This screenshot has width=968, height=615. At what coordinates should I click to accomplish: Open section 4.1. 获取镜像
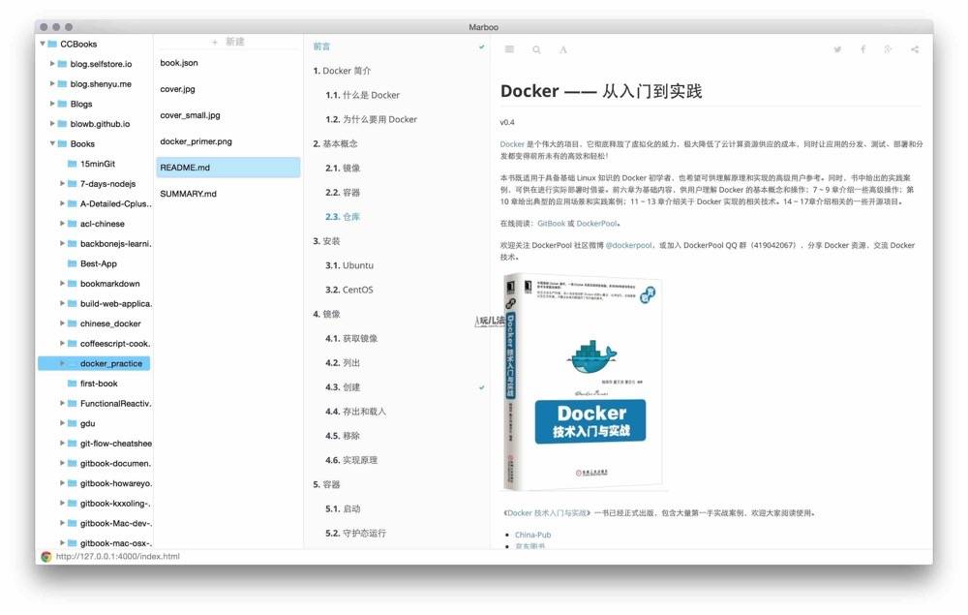click(x=351, y=338)
